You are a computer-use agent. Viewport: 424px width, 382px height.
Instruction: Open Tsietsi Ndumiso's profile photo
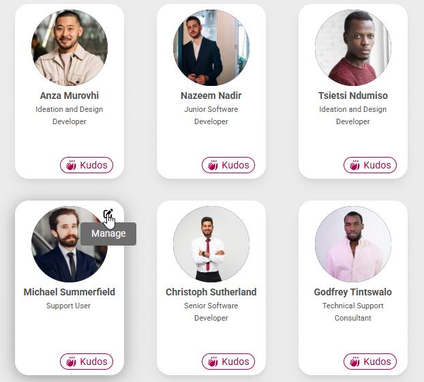(353, 48)
